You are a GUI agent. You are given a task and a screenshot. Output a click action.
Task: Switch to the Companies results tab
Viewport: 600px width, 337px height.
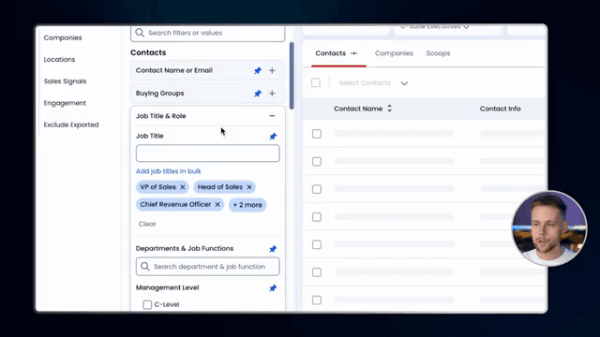pyautogui.click(x=394, y=53)
